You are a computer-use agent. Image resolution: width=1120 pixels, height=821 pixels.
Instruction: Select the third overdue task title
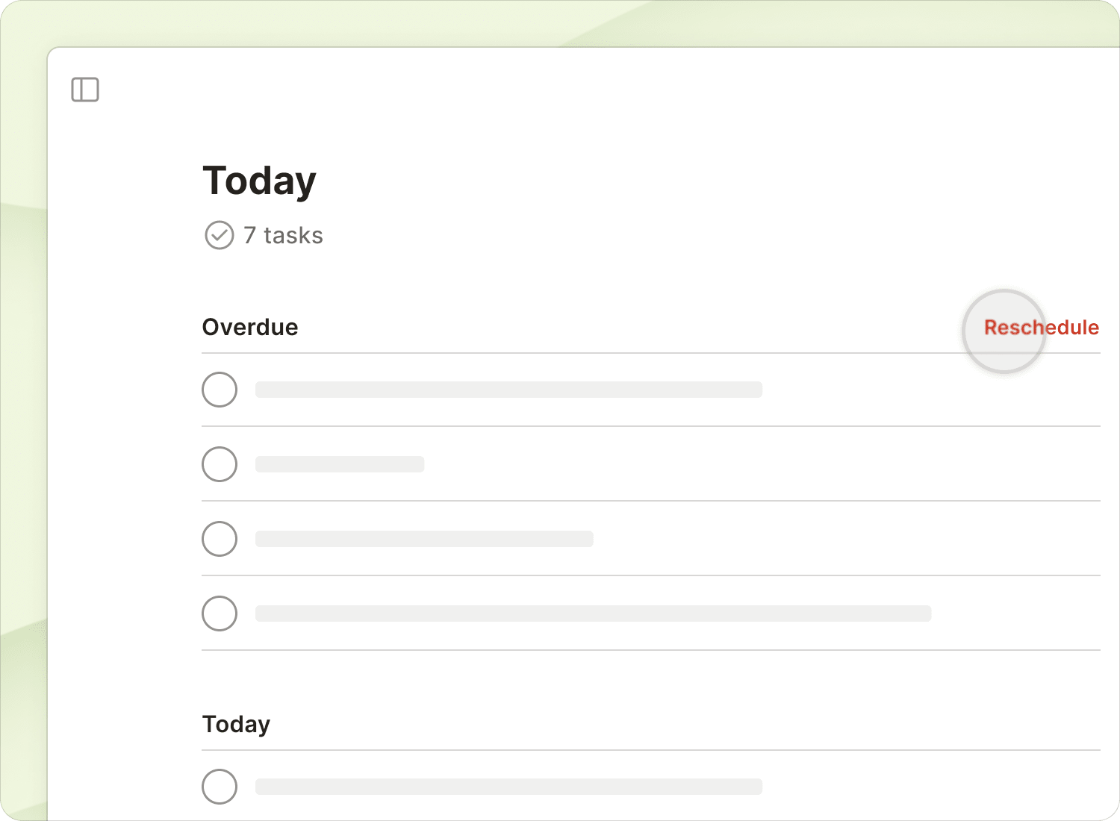coord(424,539)
